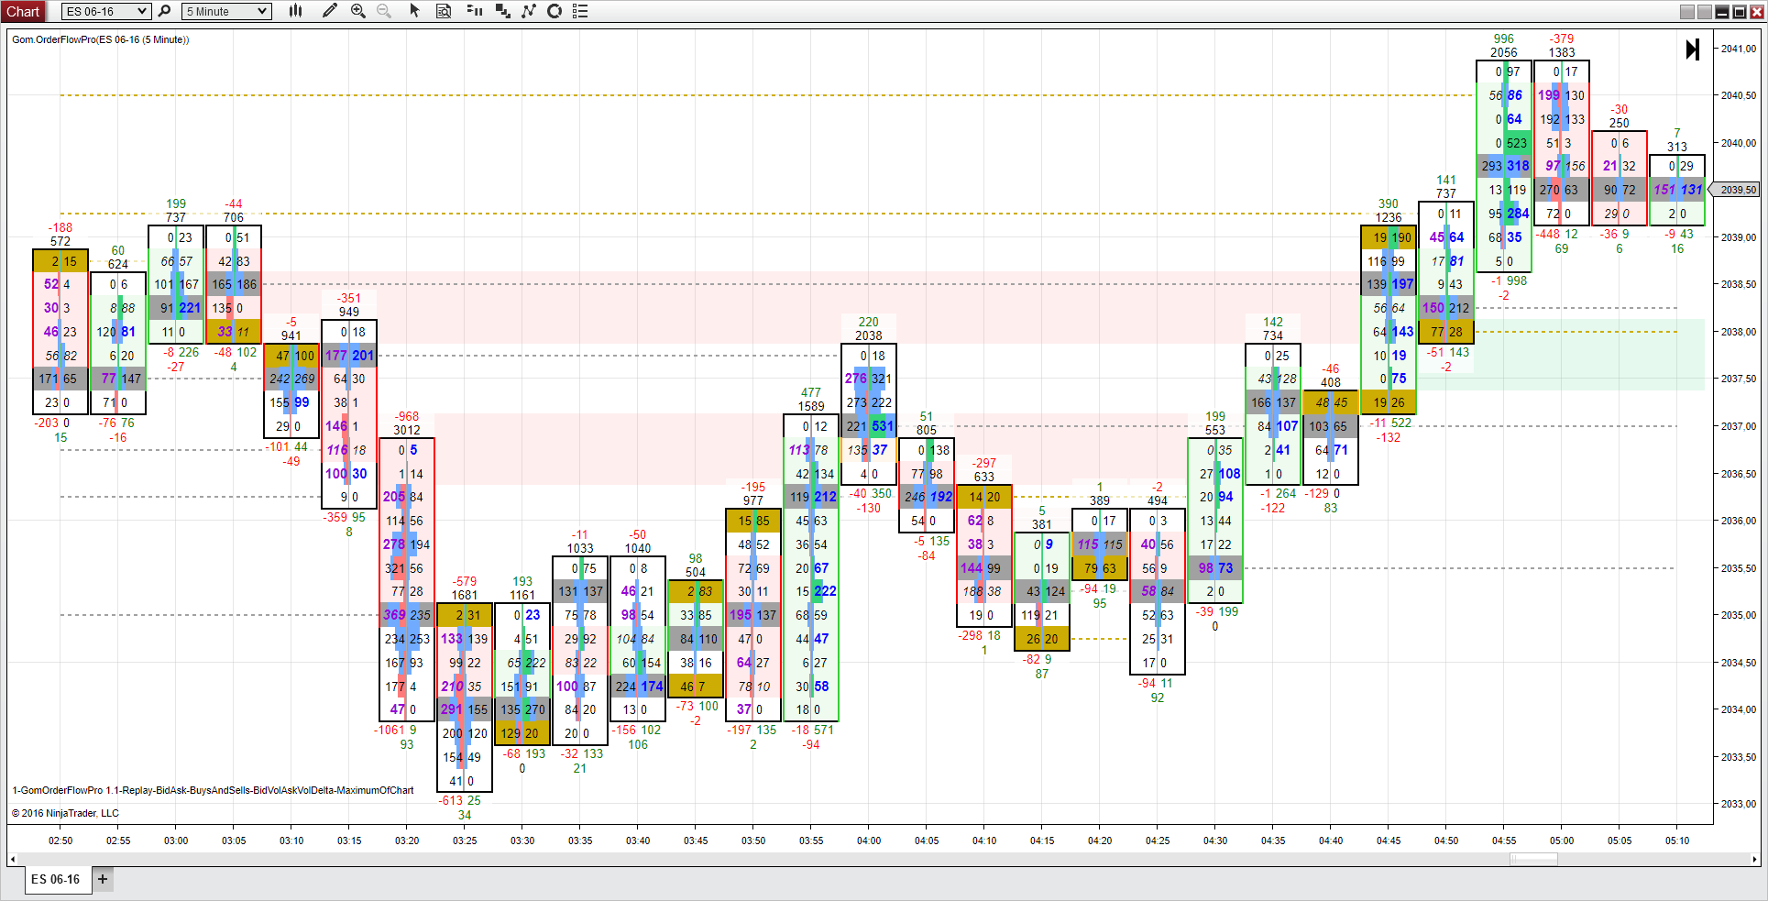Select the ES 06-16 bottom tab
The width and height of the screenshot is (1768, 901).
pyautogui.click(x=56, y=879)
